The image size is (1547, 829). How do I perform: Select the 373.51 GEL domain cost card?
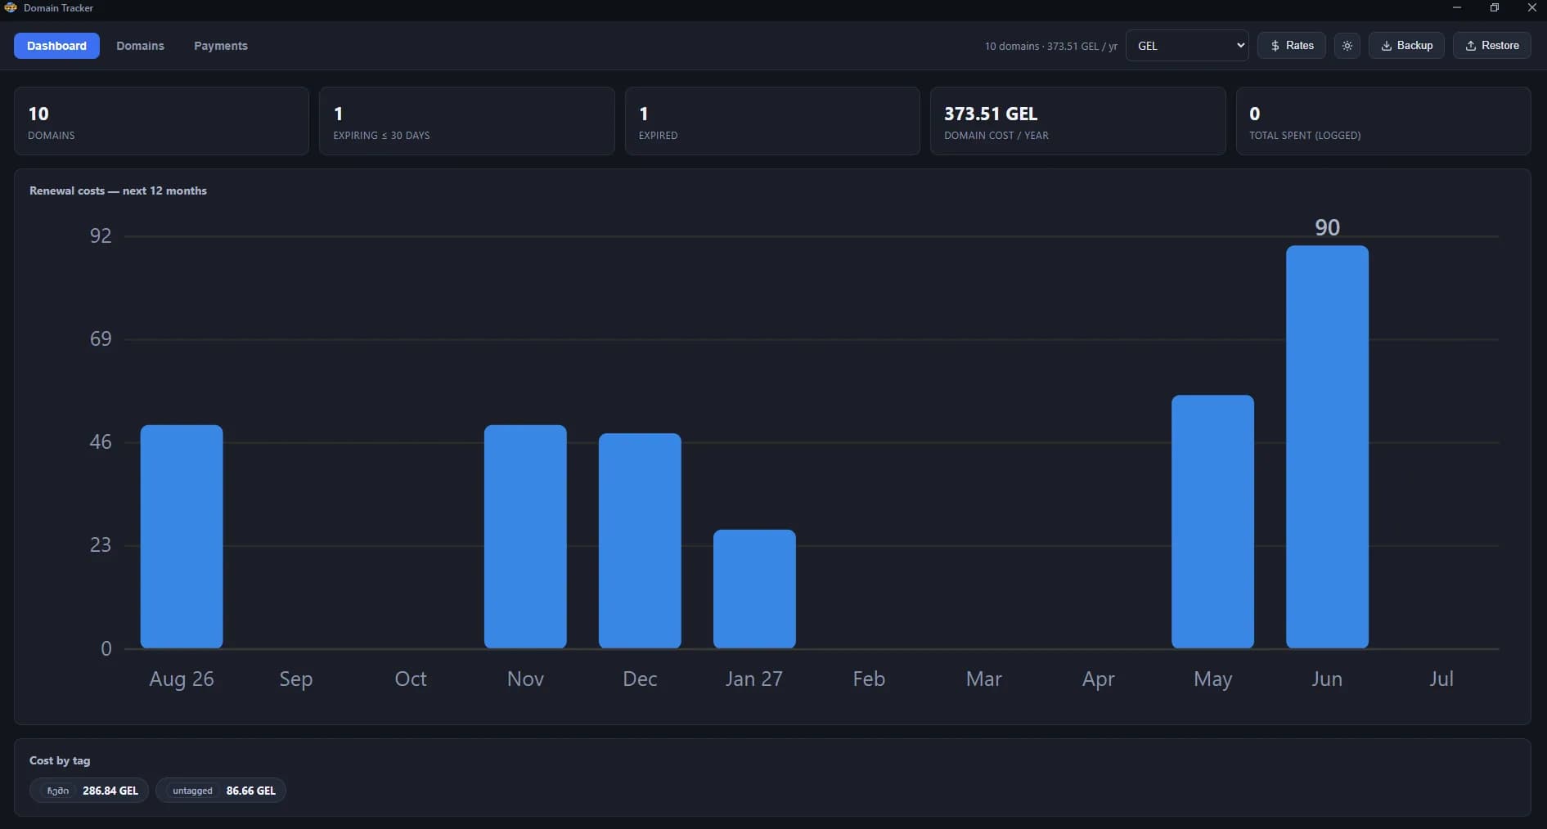click(x=1077, y=121)
